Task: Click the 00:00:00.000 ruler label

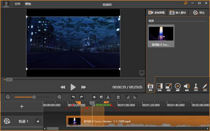Action: pyautogui.click(x=52, y=105)
